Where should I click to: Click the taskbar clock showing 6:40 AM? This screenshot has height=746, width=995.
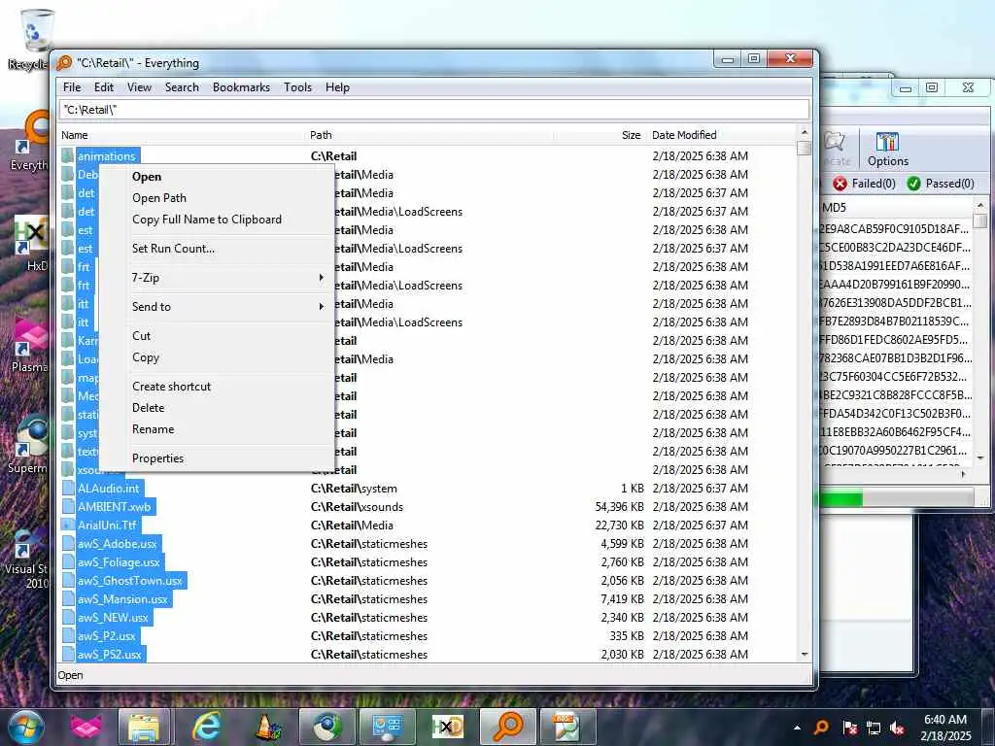[x=945, y=728]
